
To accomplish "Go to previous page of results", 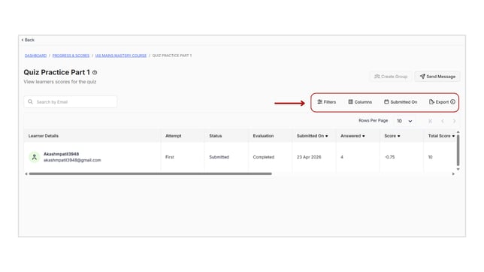I will [443, 121].
